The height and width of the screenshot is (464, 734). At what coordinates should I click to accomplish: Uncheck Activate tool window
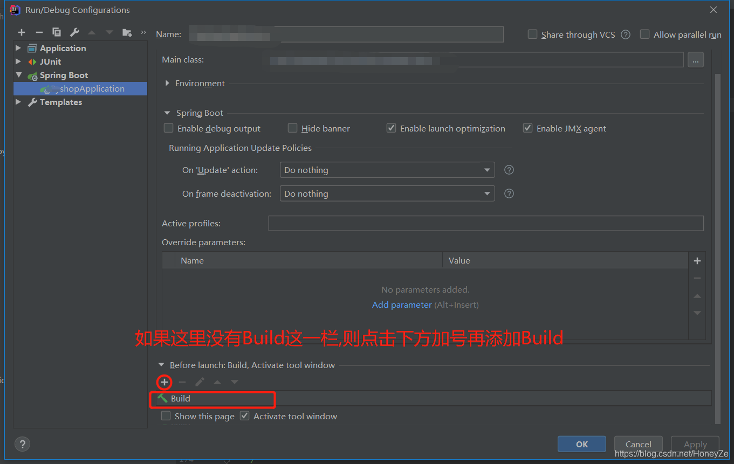pos(245,416)
